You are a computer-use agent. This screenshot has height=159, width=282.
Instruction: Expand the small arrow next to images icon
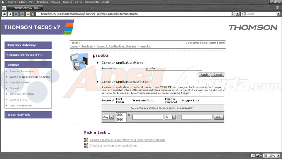[261, 156]
